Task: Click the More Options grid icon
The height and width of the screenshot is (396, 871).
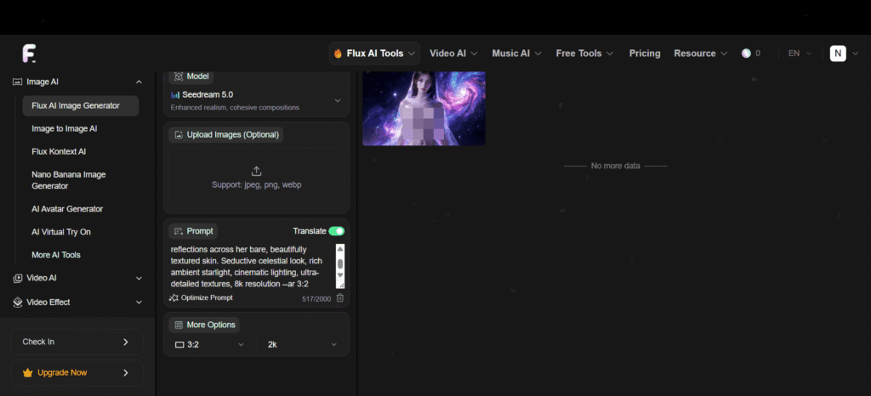Action: coord(179,325)
